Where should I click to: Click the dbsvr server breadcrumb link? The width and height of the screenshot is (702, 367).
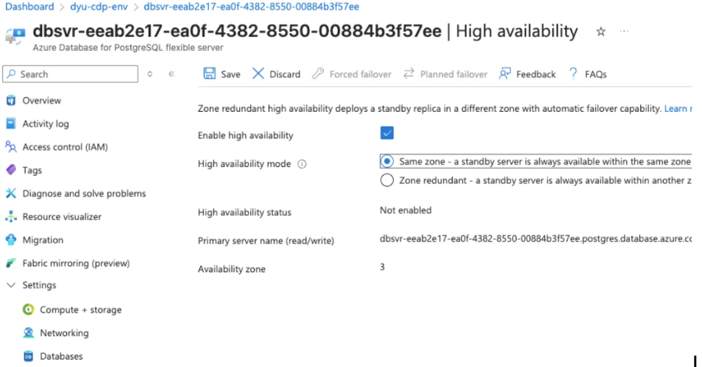251,7
